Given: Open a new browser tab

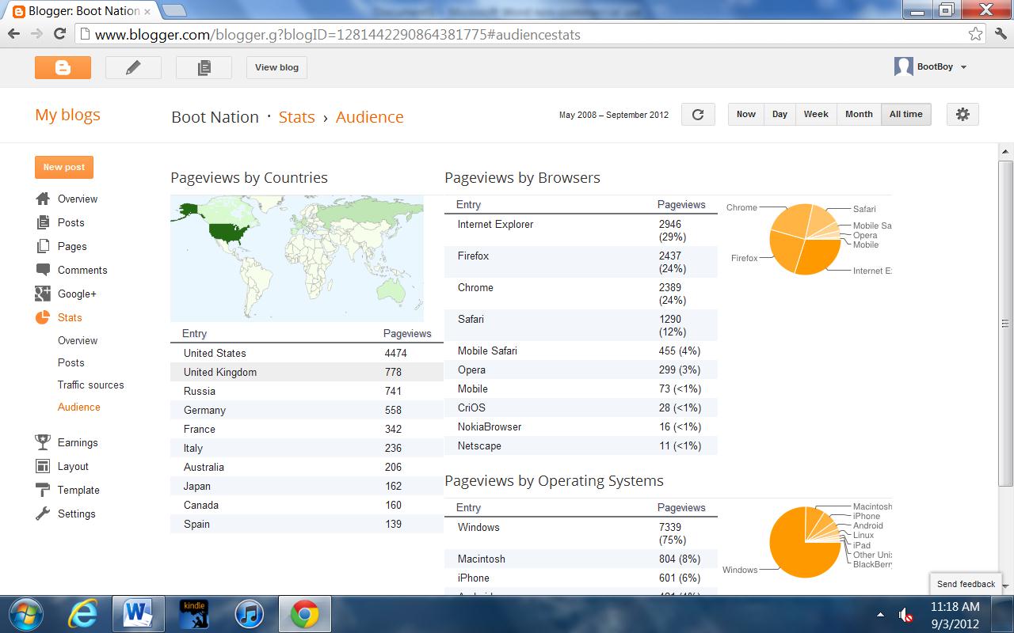Looking at the screenshot, I should pyautogui.click(x=174, y=11).
